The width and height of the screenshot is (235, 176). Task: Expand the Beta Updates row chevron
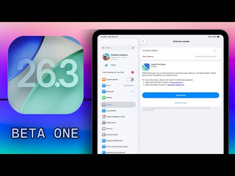pos(218,57)
